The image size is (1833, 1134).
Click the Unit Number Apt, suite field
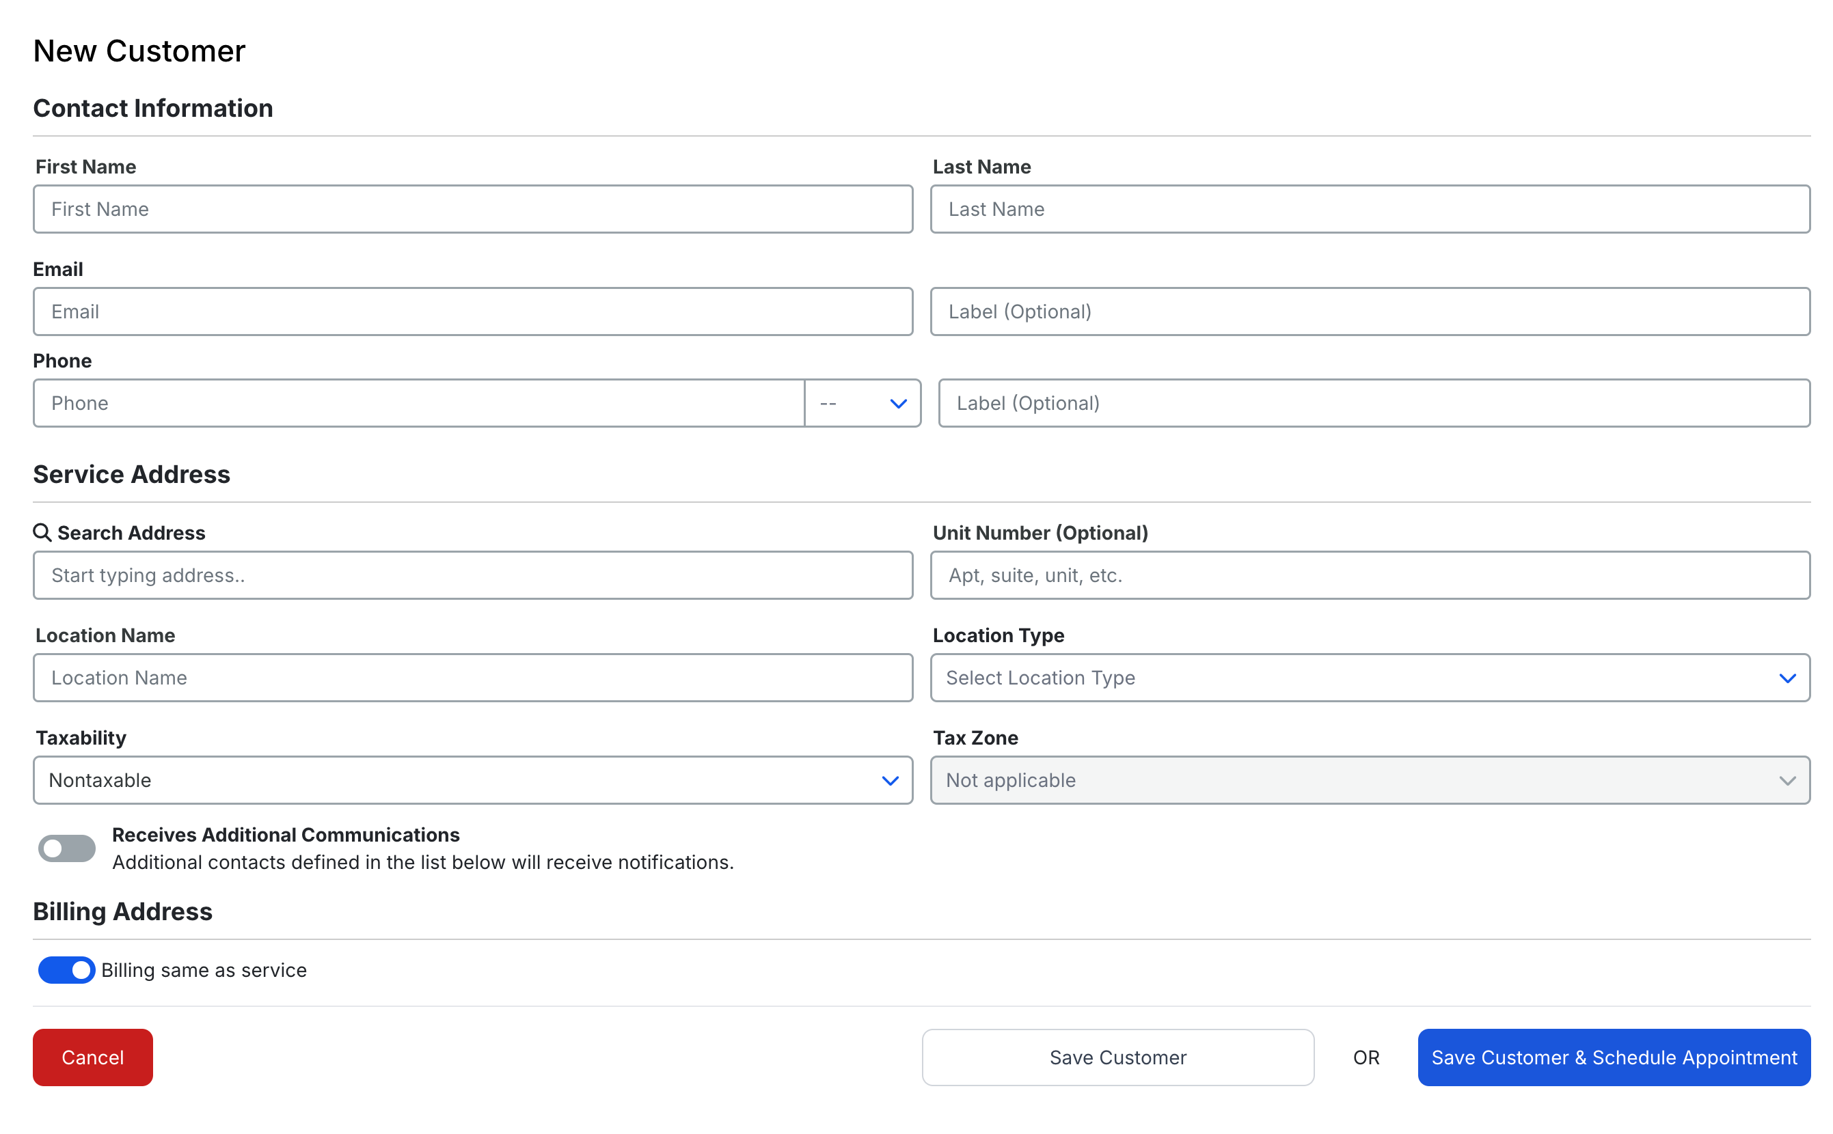pyautogui.click(x=1370, y=575)
